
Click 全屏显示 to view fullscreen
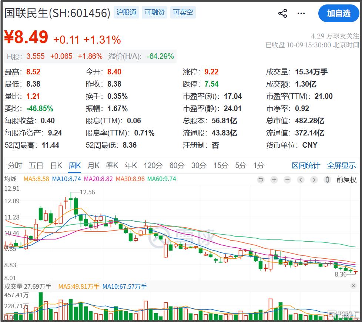click(x=341, y=165)
